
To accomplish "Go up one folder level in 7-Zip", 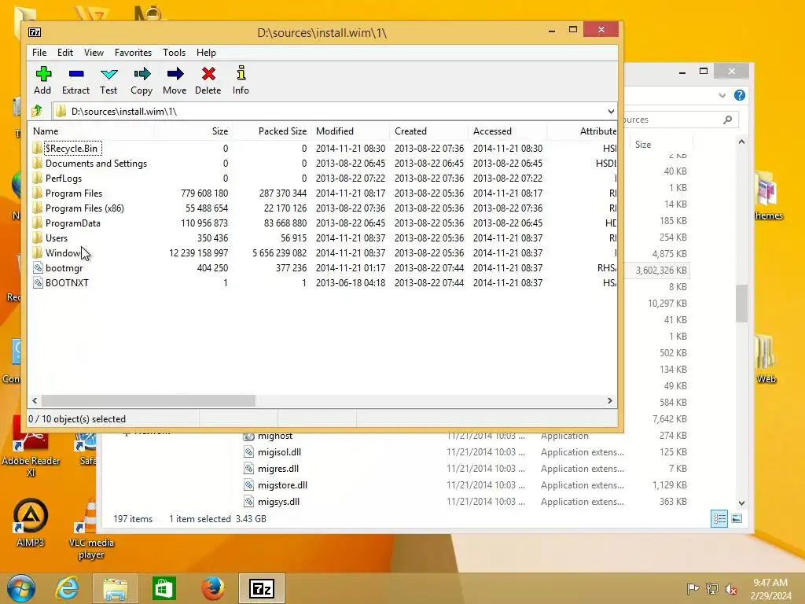I will 37,111.
